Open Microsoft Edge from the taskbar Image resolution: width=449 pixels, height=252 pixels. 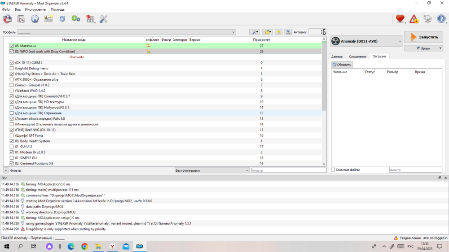click(x=71, y=246)
